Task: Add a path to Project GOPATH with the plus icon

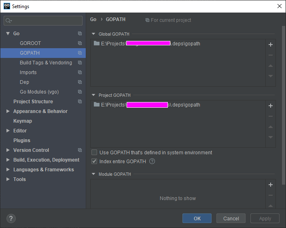Action: 271,106
